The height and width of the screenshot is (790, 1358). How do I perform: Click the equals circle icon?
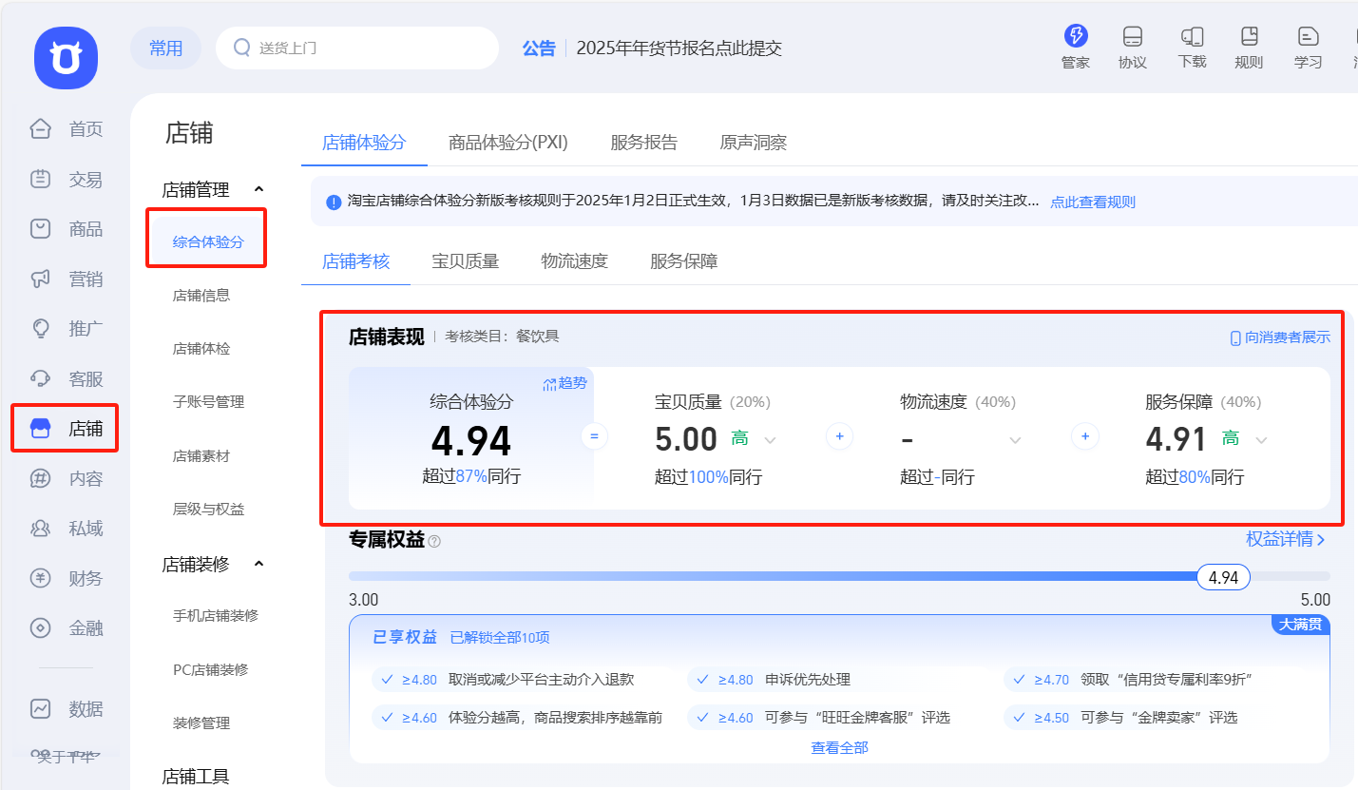pos(594,437)
